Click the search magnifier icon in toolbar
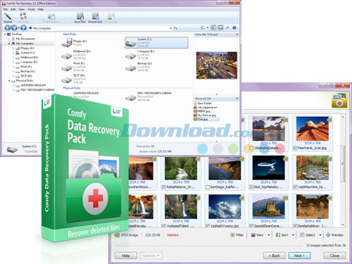 [x=227, y=27]
